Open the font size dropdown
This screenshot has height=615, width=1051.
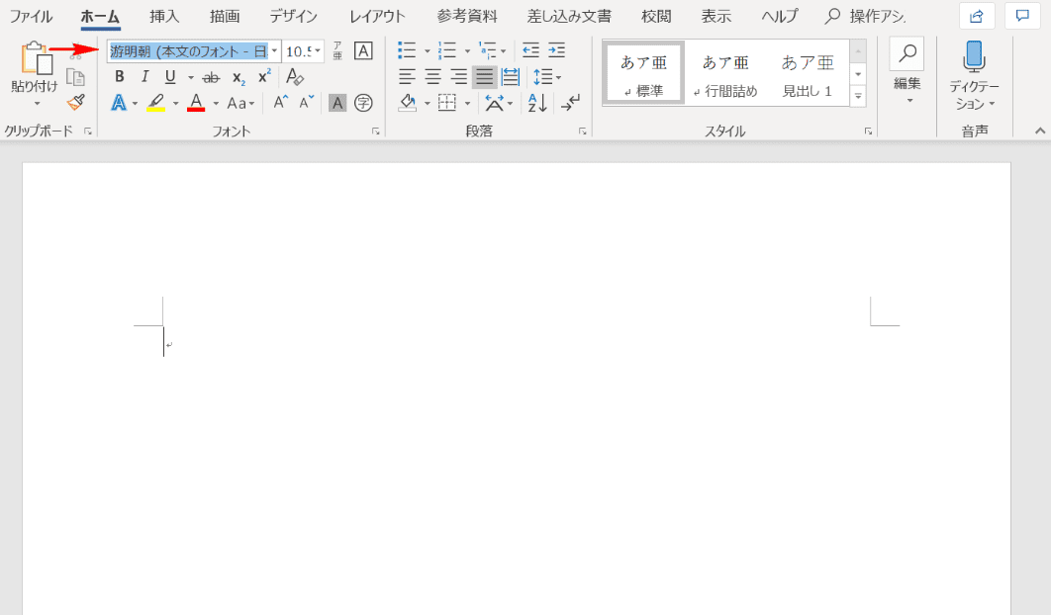pyautogui.click(x=318, y=50)
